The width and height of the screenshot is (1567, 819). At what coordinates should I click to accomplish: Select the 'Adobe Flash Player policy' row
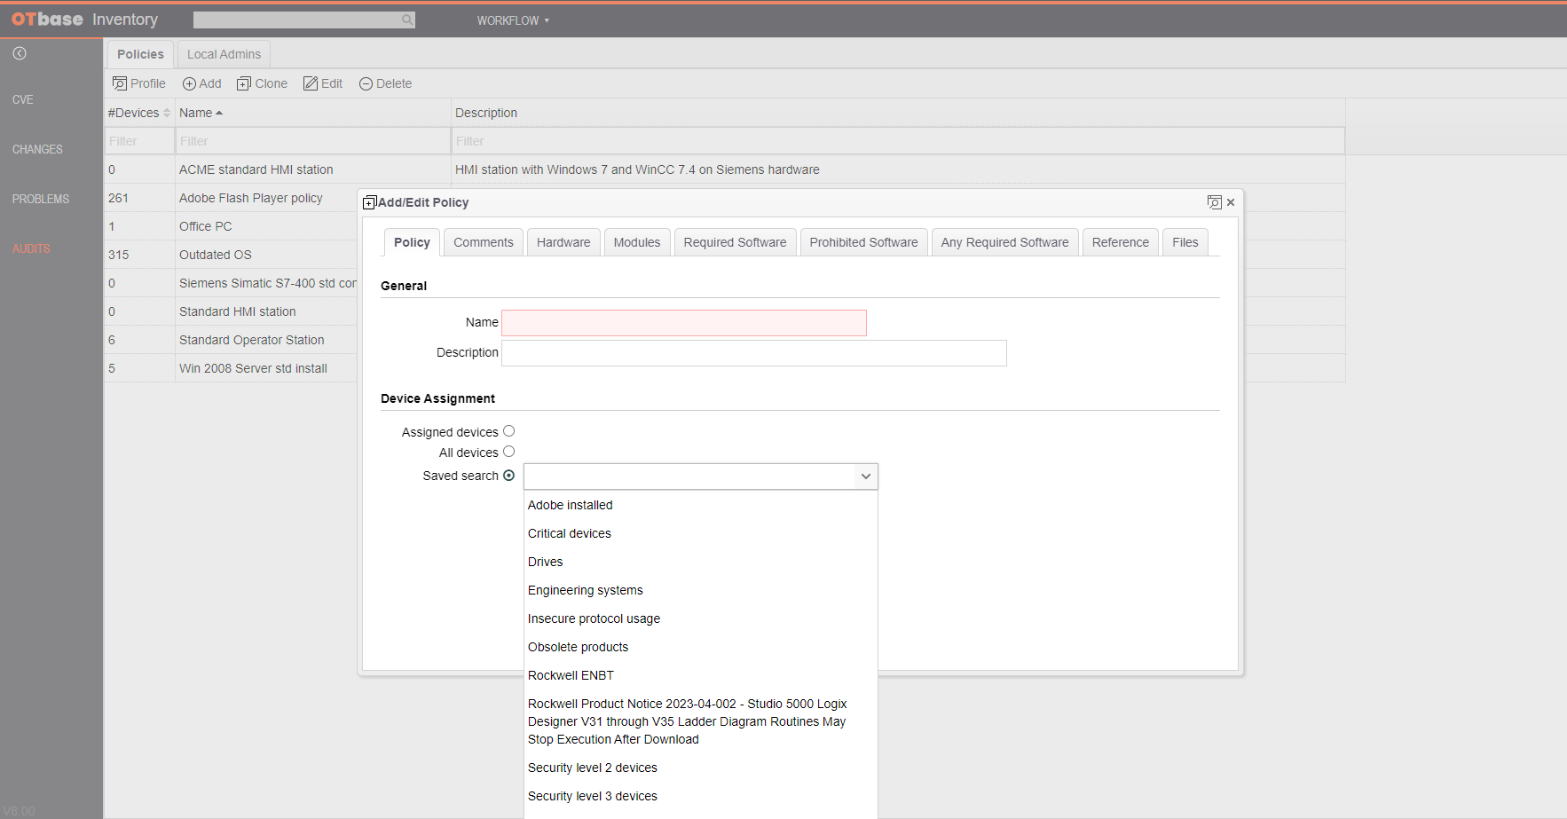231,198
